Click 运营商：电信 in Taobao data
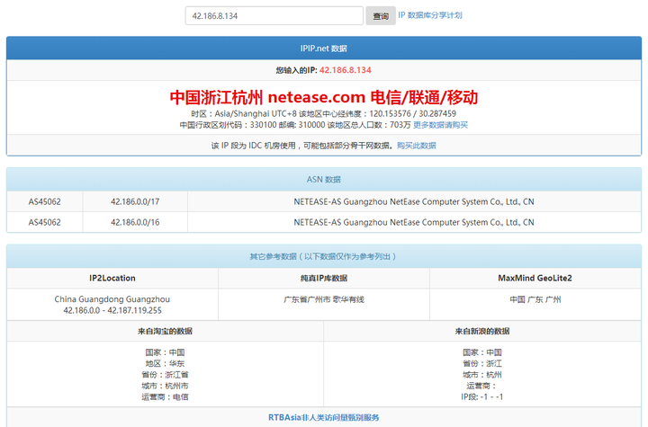This screenshot has width=648, height=427. (165, 396)
